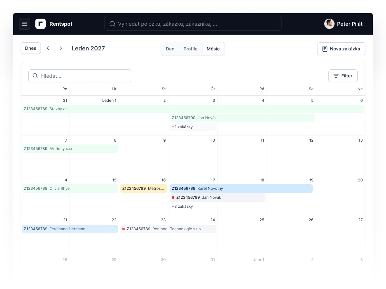Screen dimensions: 386x289
Task: Click the Hledat calendar search field
Action: (80, 76)
